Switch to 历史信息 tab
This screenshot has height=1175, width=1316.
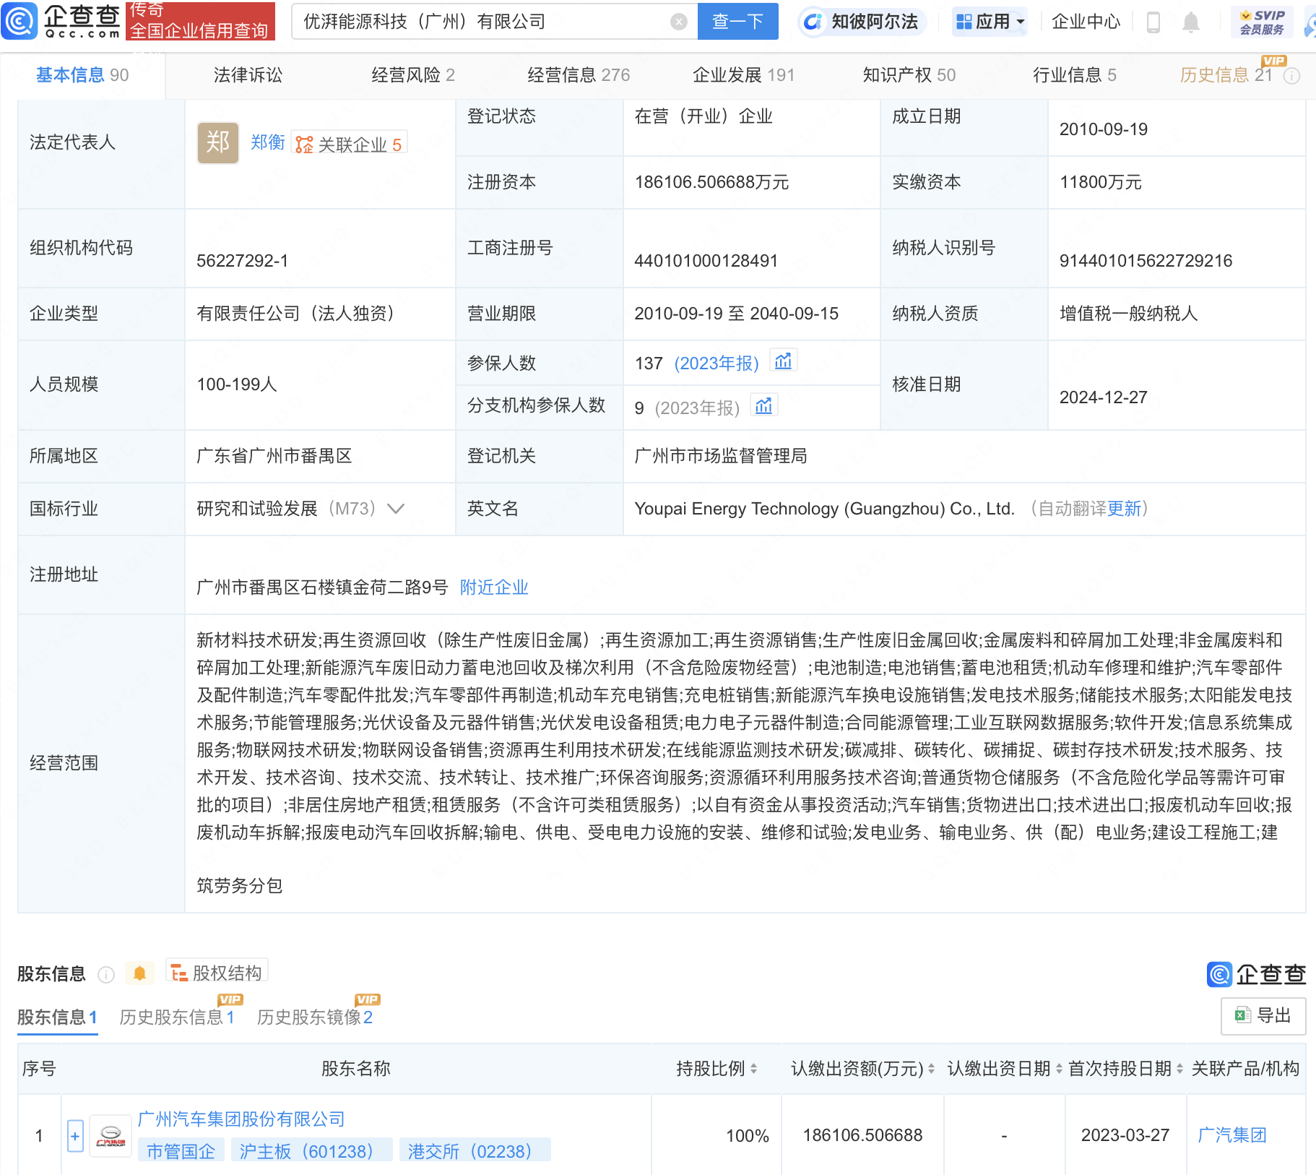(x=1226, y=75)
